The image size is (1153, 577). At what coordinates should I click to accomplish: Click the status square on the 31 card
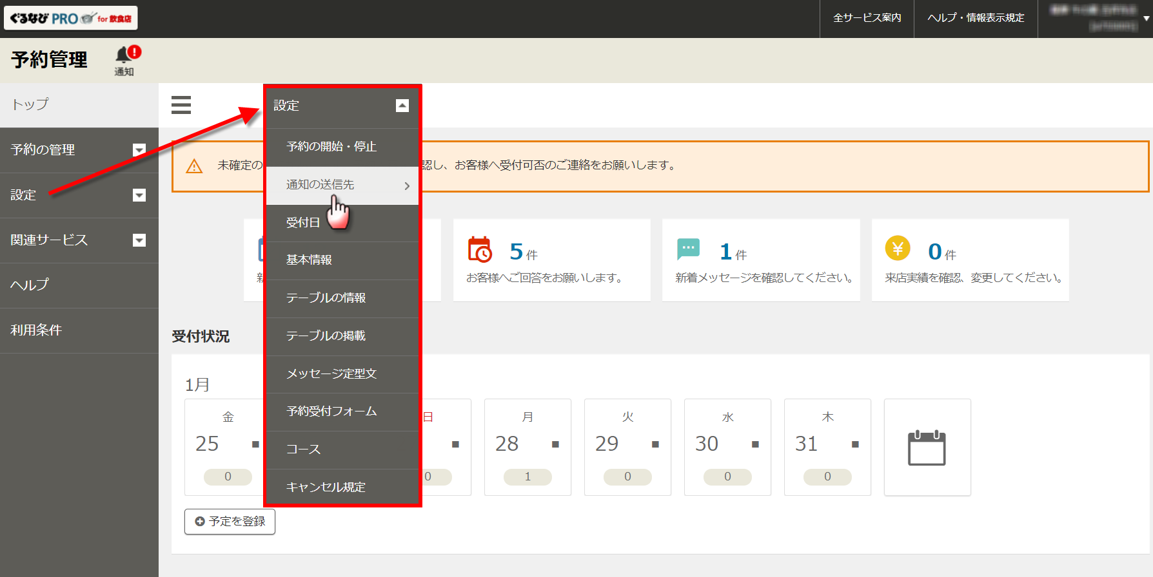pos(855,444)
